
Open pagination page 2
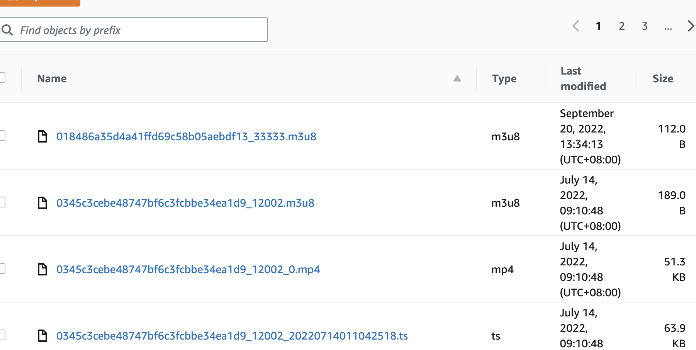pyautogui.click(x=621, y=26)
